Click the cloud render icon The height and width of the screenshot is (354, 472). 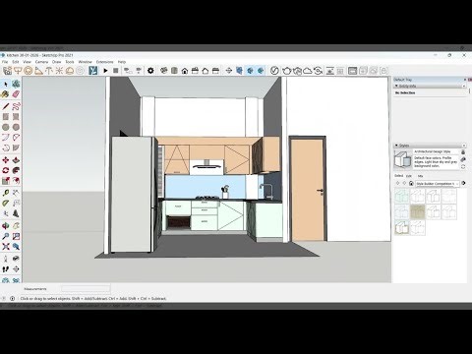[308, 71]
